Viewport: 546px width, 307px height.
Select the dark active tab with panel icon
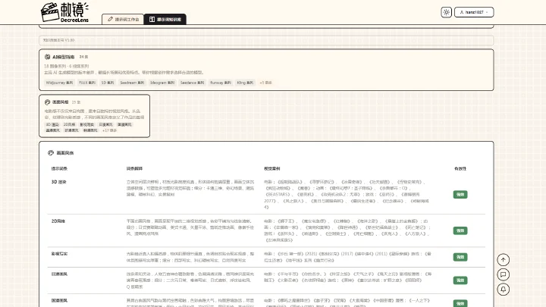pos(165,19)
